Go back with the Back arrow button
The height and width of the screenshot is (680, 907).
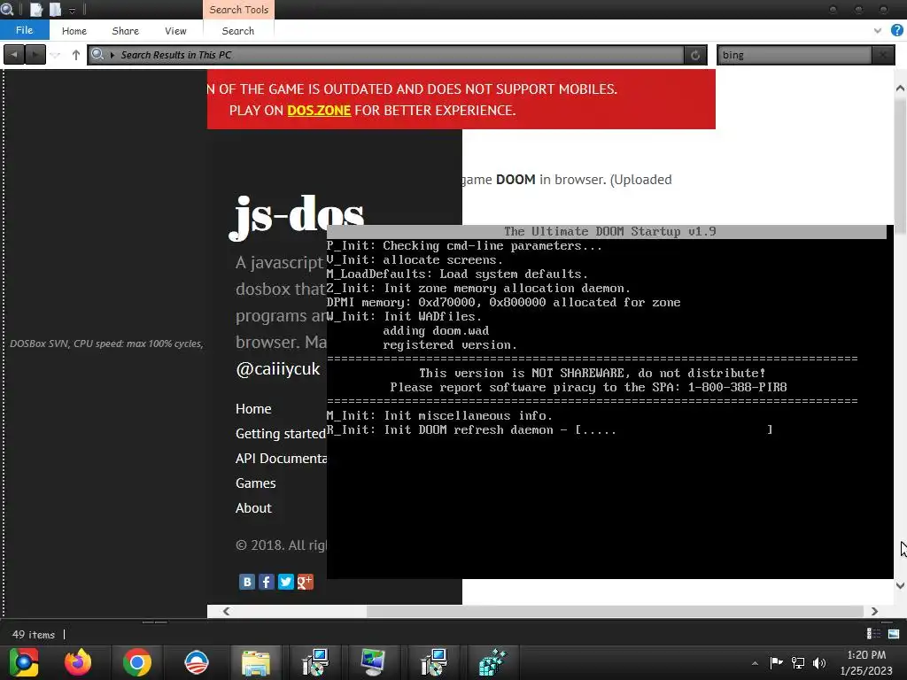click(14, 55)
